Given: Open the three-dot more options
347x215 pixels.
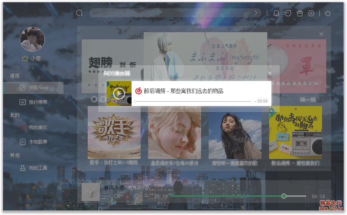Looking at the screenshot, I should 147,196.
